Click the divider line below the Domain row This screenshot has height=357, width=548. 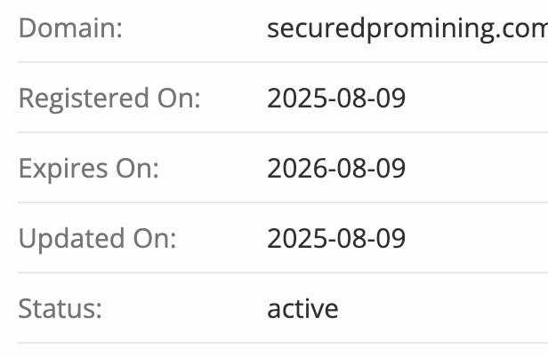coord(274,62)
